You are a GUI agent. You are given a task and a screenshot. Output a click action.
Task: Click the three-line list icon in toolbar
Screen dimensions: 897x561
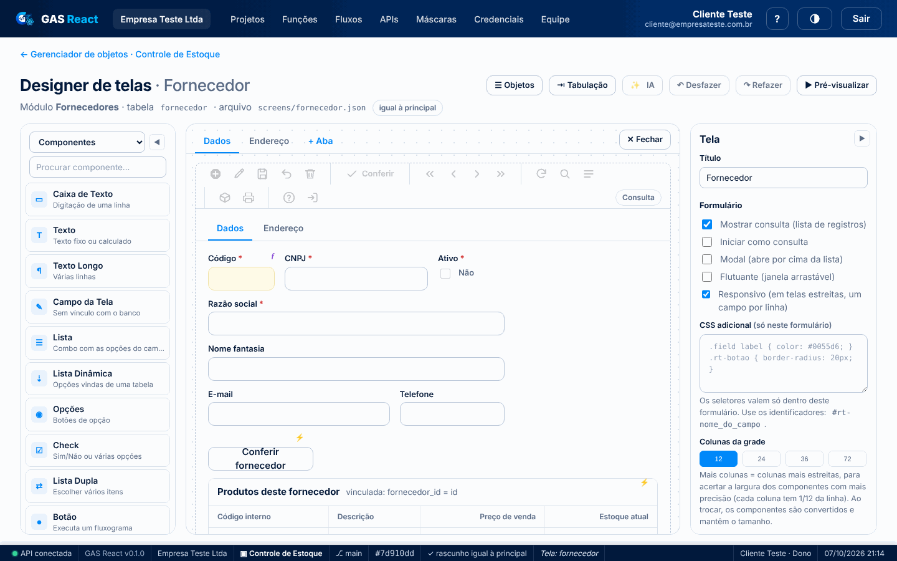coord(589,174)
